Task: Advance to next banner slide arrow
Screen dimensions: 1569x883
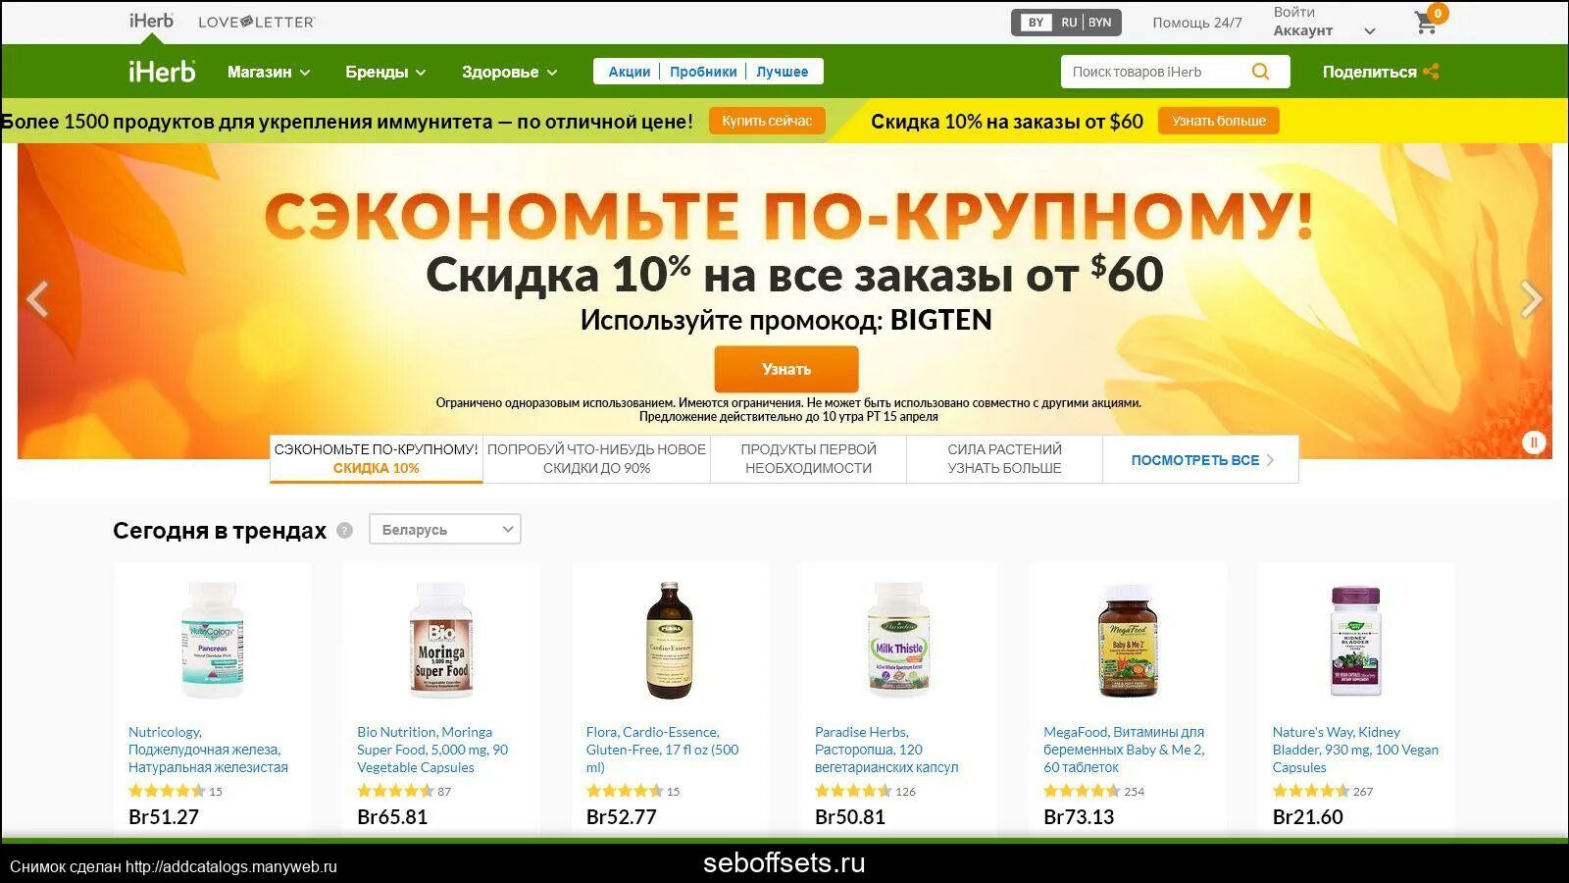Action: (x=1531, y=299)
